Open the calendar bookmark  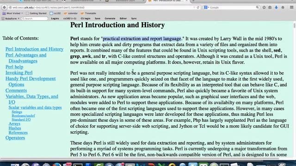(71, 13)
